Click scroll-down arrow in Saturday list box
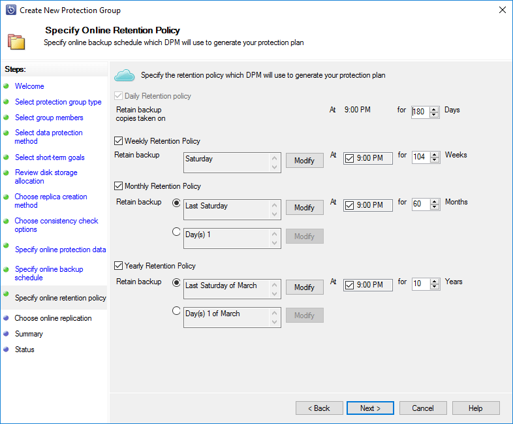This screenshot has width=513, height=424. point(275,167)
